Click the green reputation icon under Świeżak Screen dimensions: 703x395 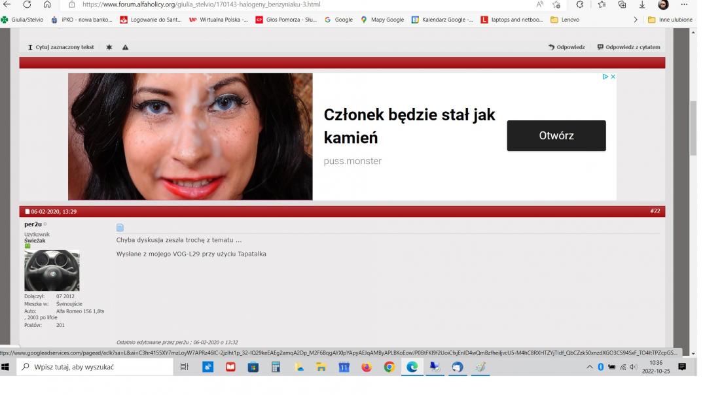pyautogui.click(x=27, y=246)
